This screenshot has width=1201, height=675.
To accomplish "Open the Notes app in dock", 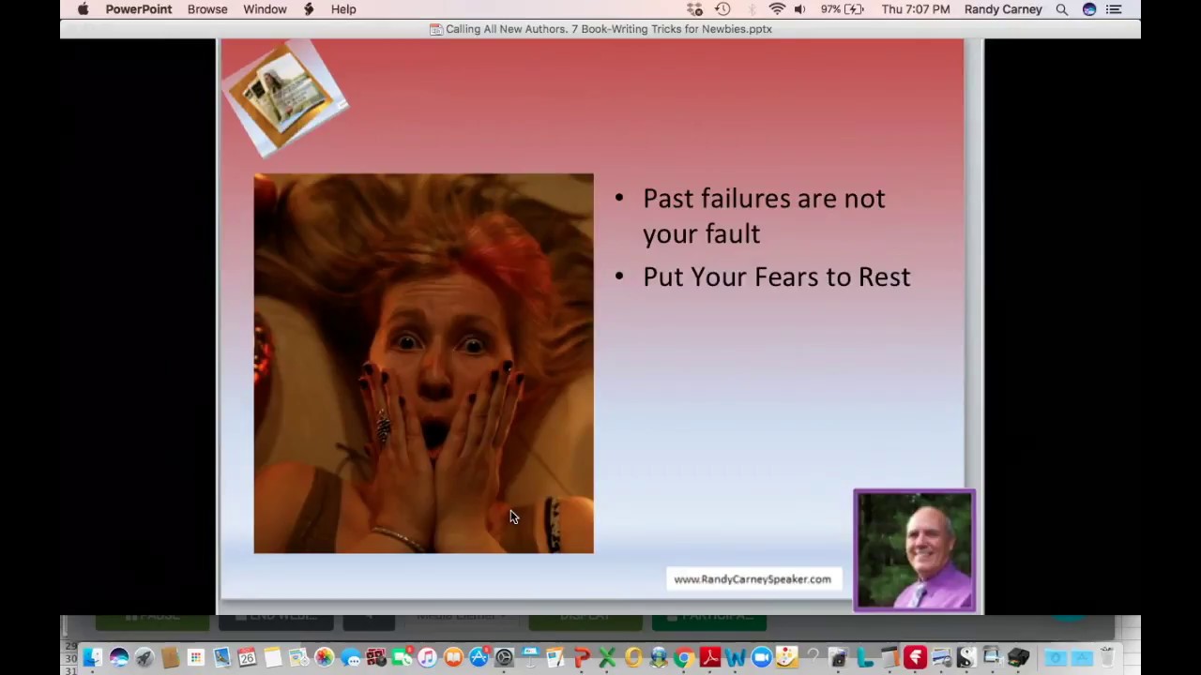I will (x=273, y=657).
